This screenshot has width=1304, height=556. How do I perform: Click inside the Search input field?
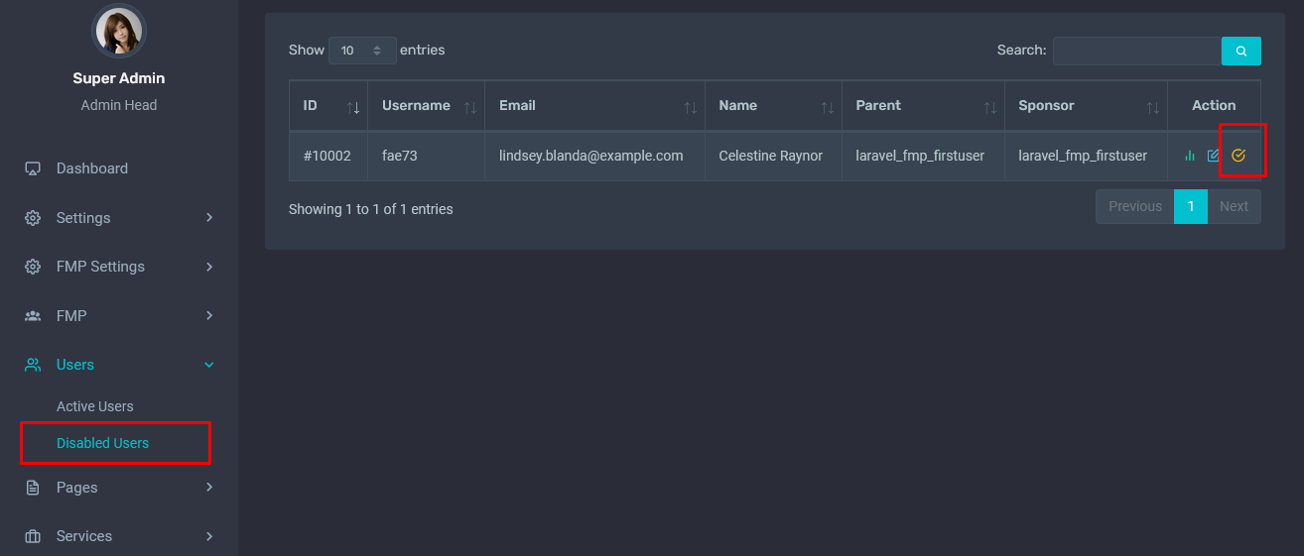pyautogui.click(x=1136, y=51)
